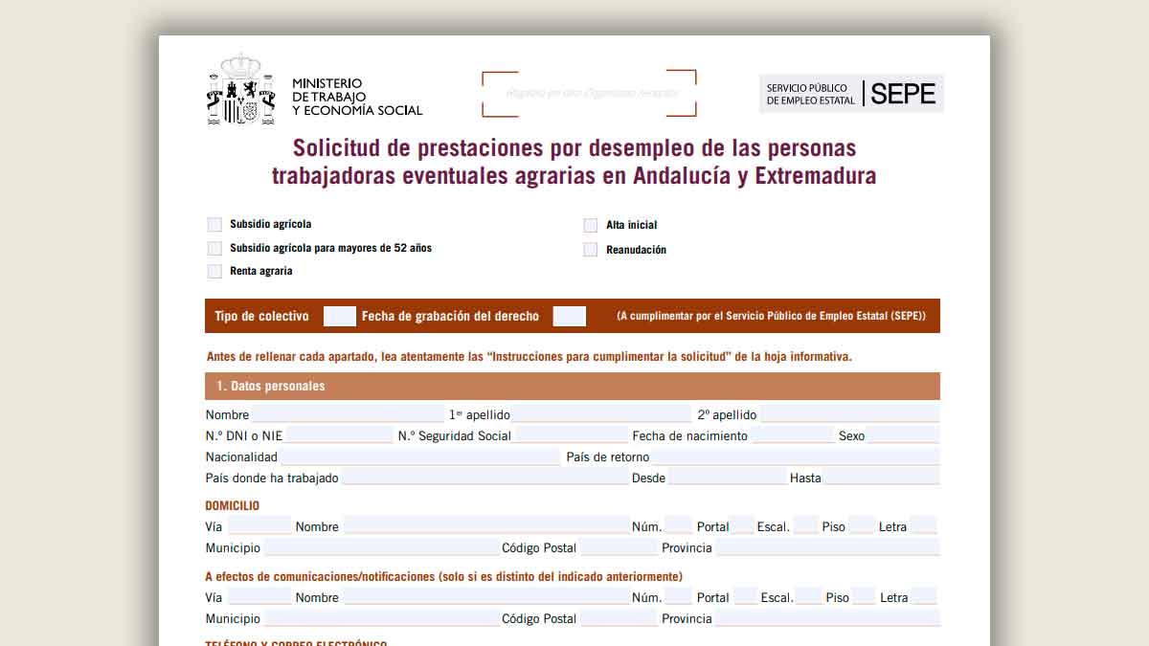Click the SEPE logo
The width and height of the screenshot is (1149, 646).
pyautogui.click(x=851, y=94)
